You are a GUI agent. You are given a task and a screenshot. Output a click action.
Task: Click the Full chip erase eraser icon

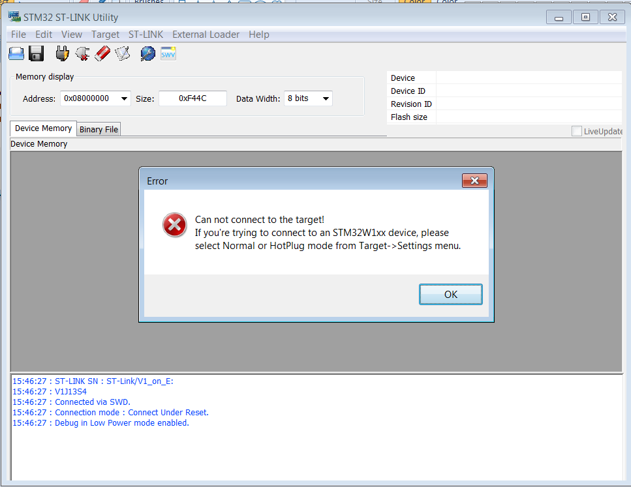tap(102, 53)
